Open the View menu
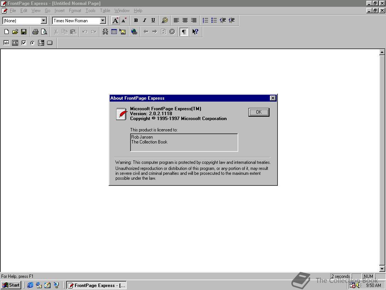Screen dimensions: 386x290 (x=36, y=11)
